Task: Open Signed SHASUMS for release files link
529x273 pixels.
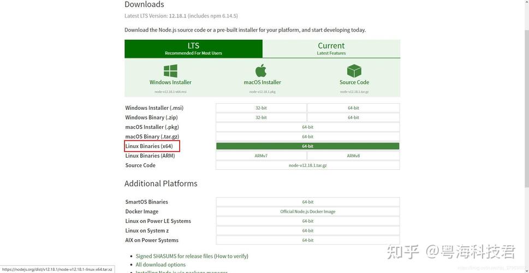Action: tap(174, 256)
